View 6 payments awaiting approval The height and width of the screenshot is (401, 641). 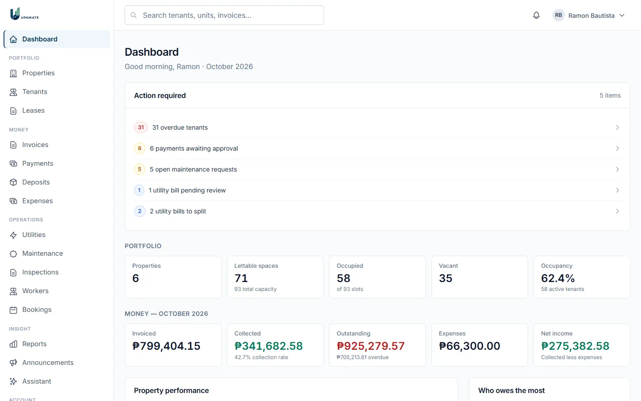click(x=377, y=148)
